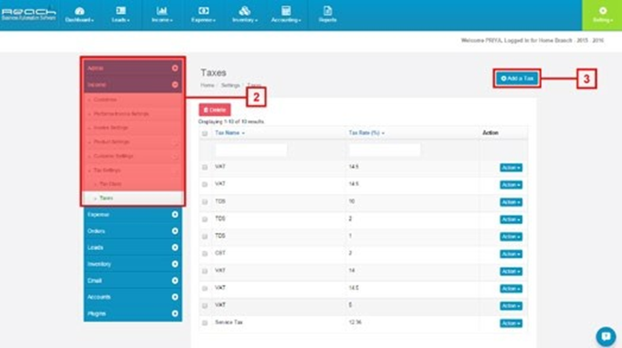The height and width of the screenshot is (348, 622).
Task: Open the chat support bubble icon
Action: point(606,336)
